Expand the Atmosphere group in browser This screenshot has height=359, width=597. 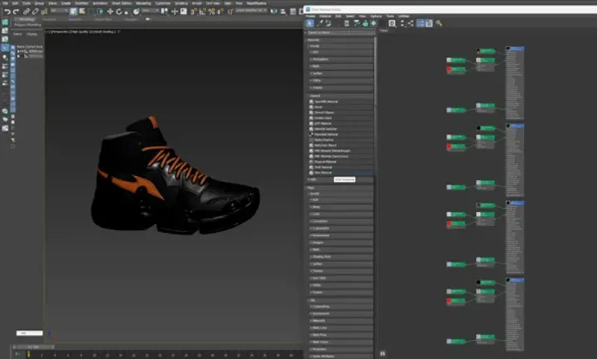click(340, 59)
